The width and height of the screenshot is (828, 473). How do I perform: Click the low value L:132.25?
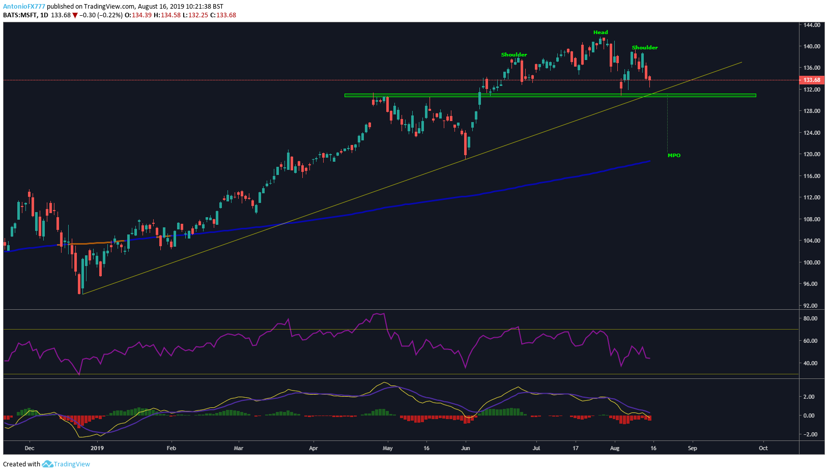click(x=195, y=15)
